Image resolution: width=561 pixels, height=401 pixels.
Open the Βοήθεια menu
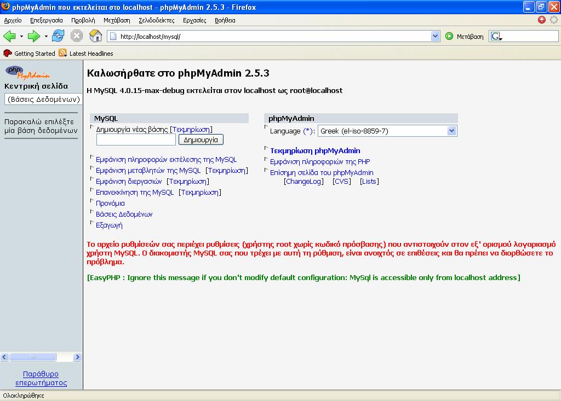click(x=225, y=20)
